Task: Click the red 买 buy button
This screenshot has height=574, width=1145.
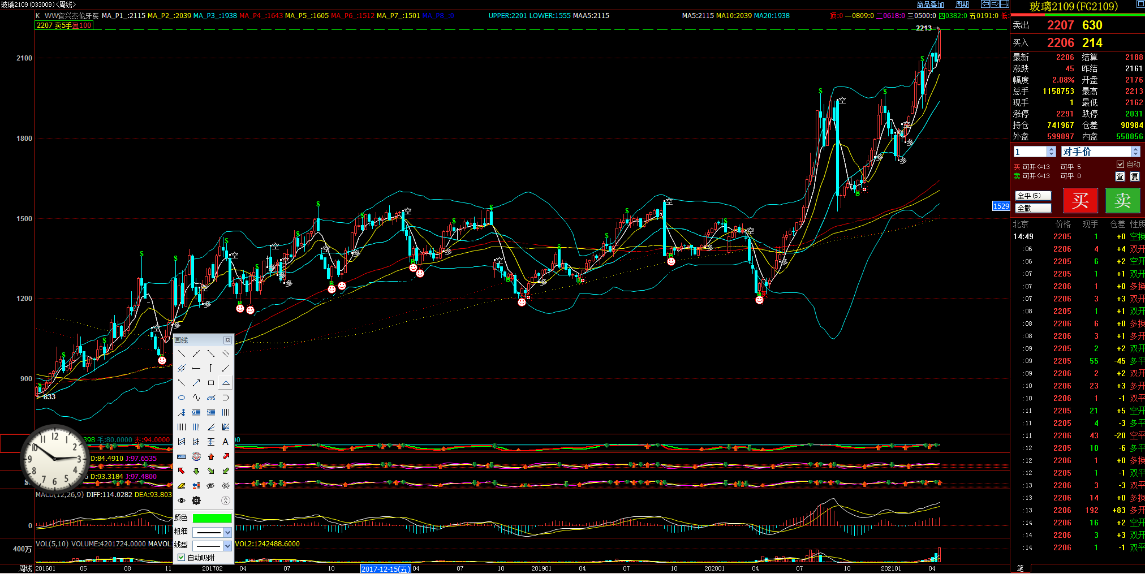Action: point(1080,200)
